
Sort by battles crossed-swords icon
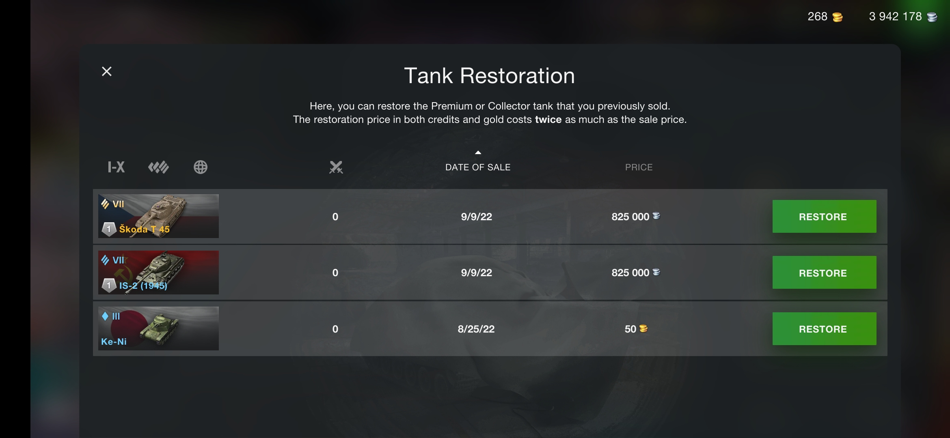click(336, 167)
